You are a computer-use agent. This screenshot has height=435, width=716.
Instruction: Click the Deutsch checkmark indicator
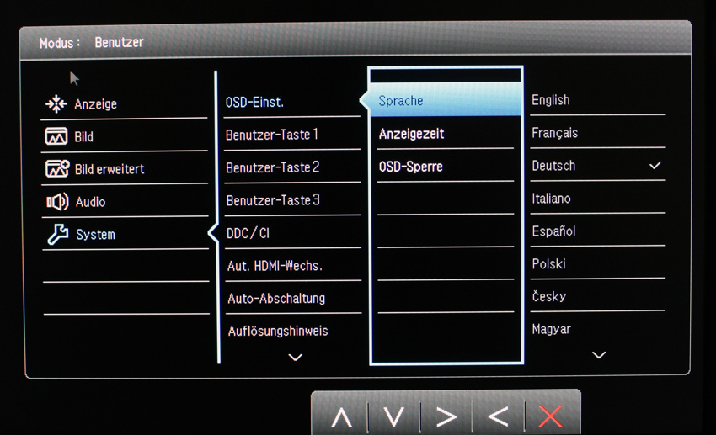pos(655,165)
